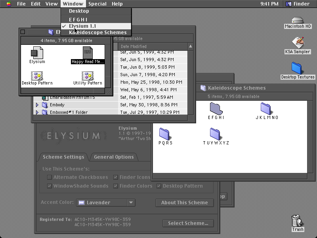Open the Edit menu

click(36, 4)
